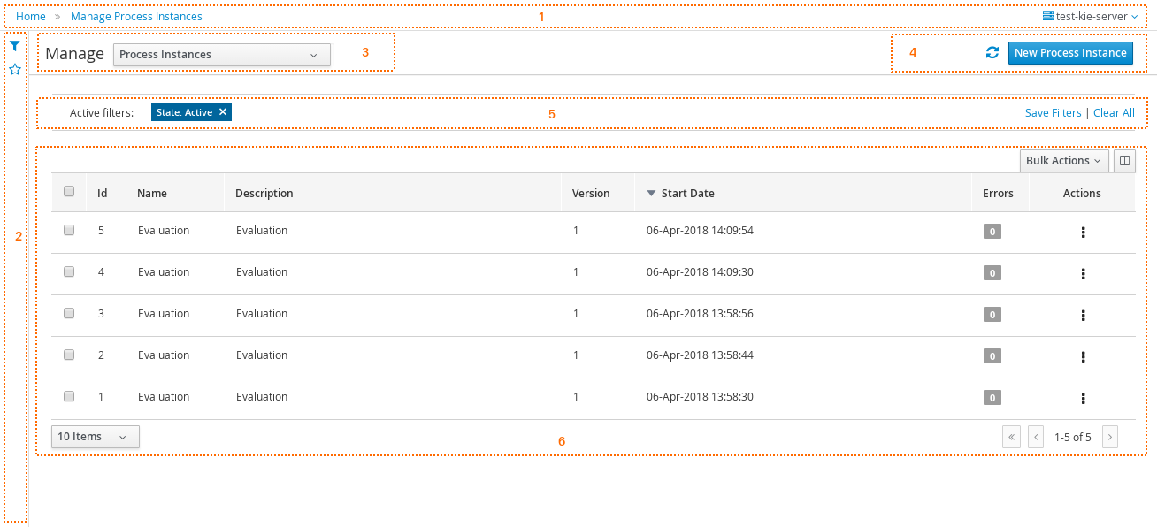This screenshot has height=527, width=1157.
Task: Open the filter panel funnel icon
Action: (14, 46)
